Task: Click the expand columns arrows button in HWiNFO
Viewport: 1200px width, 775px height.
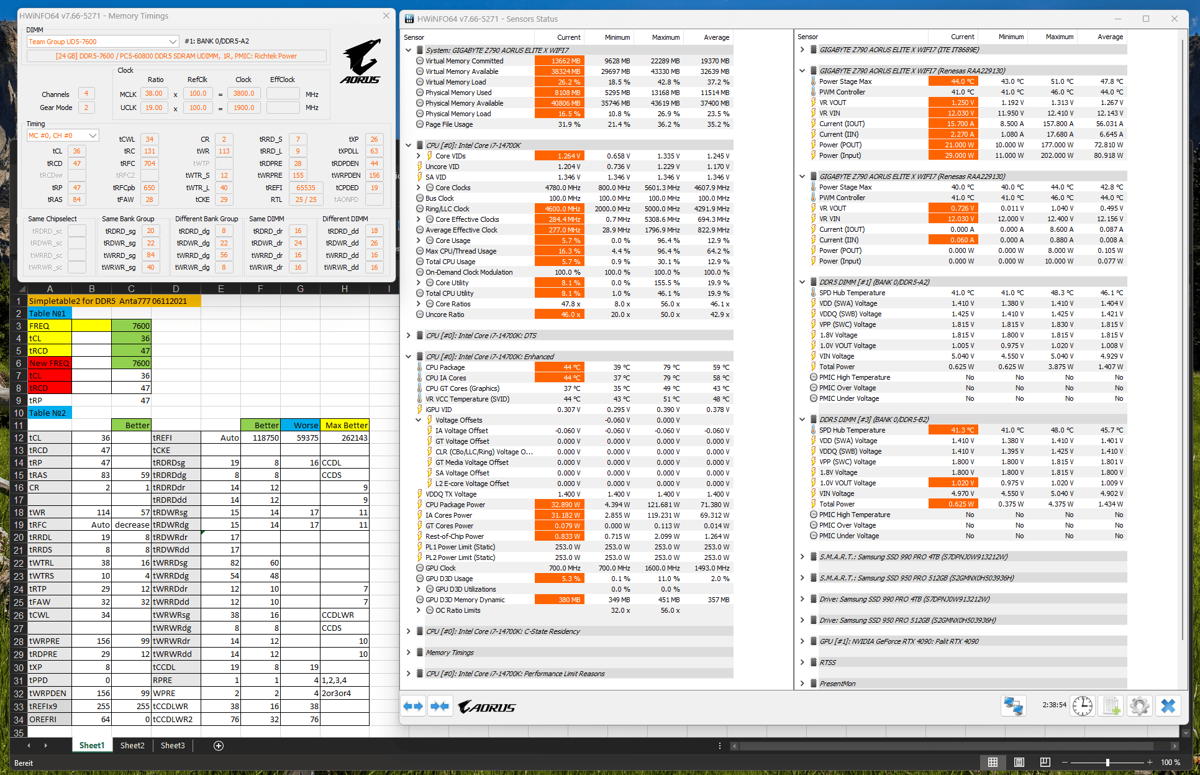Action: pos(413,706)
